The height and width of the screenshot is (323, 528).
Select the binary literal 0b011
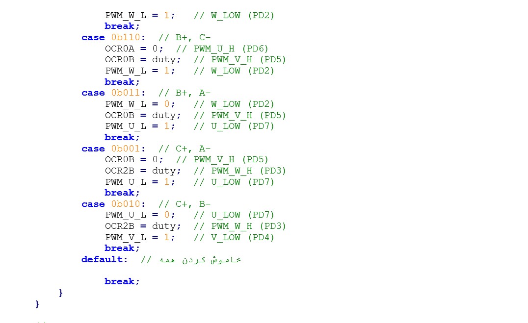pyautogui.click(x=126, y=93)
